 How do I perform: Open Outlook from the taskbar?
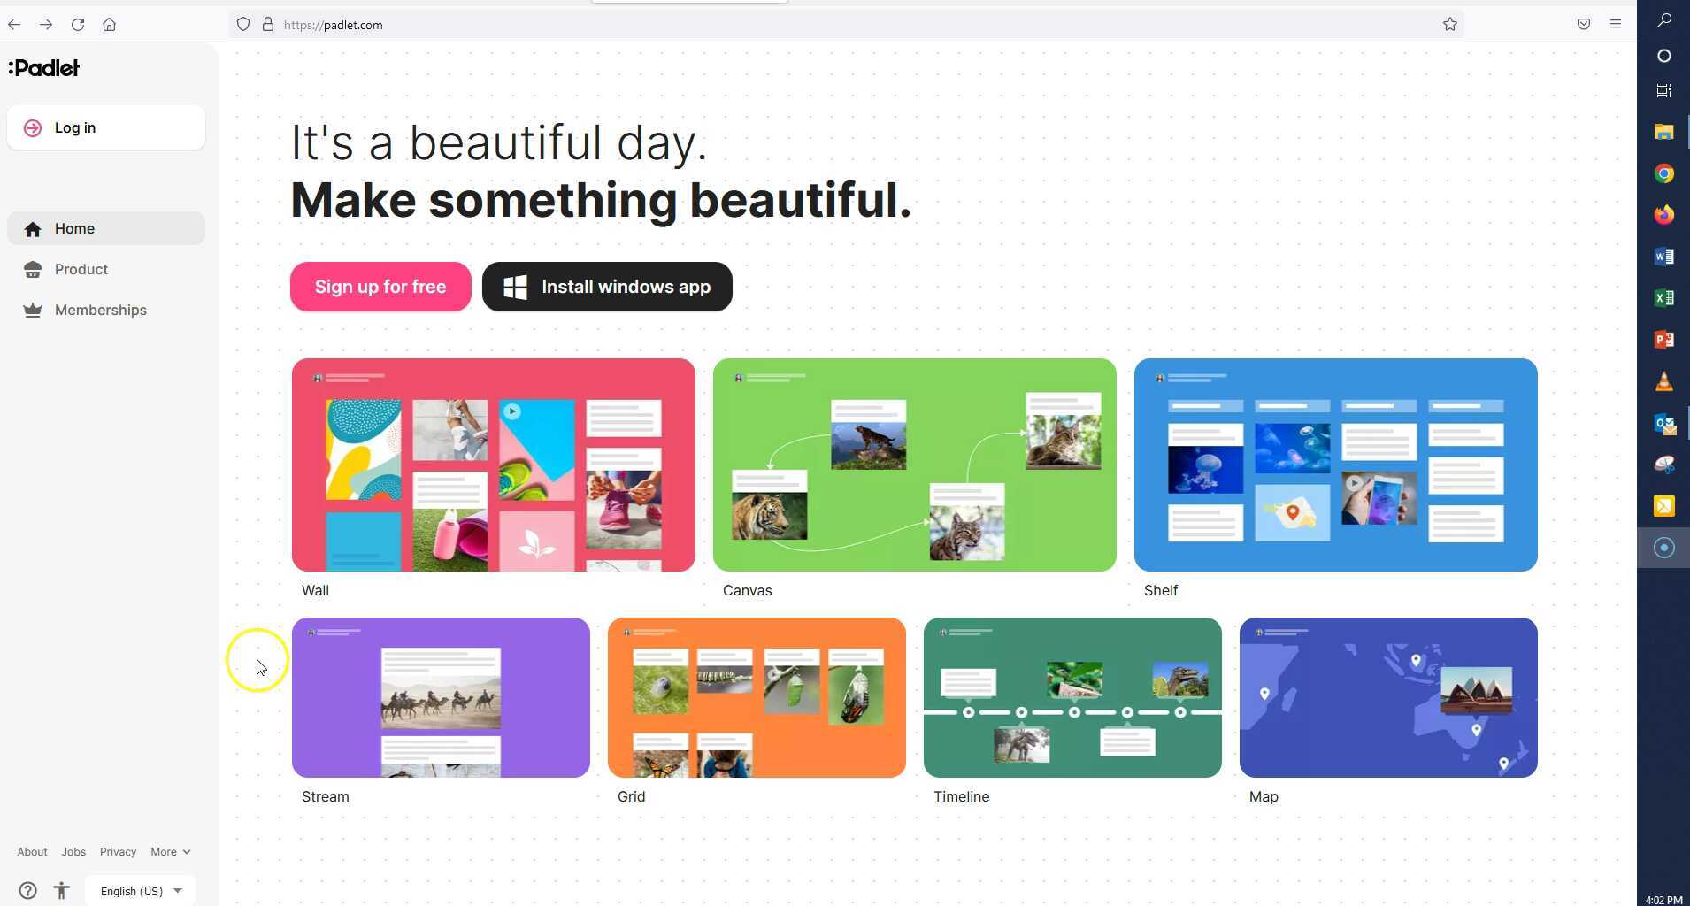(1664, 424)
